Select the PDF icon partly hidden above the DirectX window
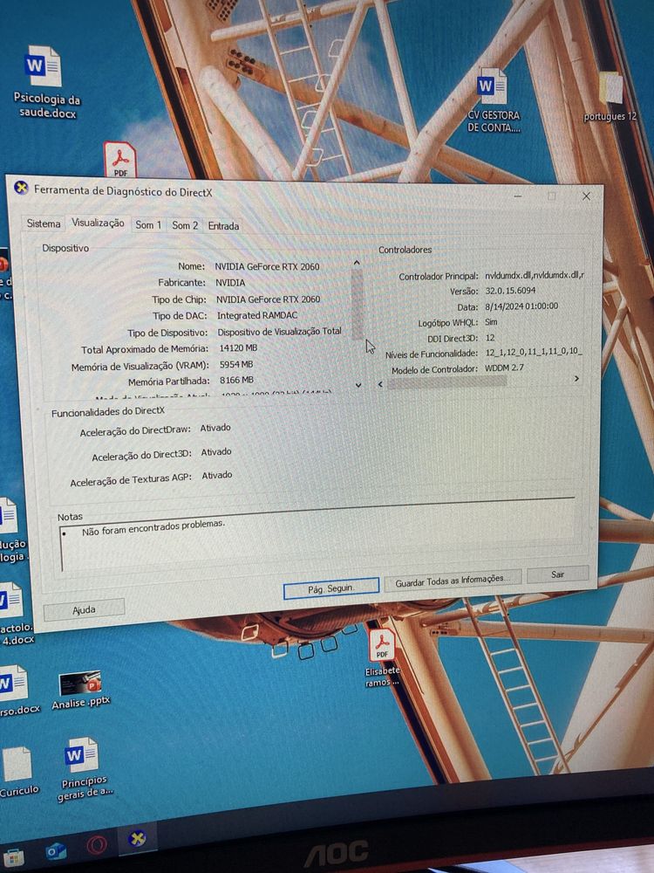Screen dimensions: 654x873 coord(119,159)
